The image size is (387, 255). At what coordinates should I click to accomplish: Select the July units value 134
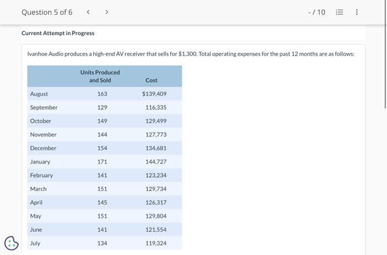102,243
